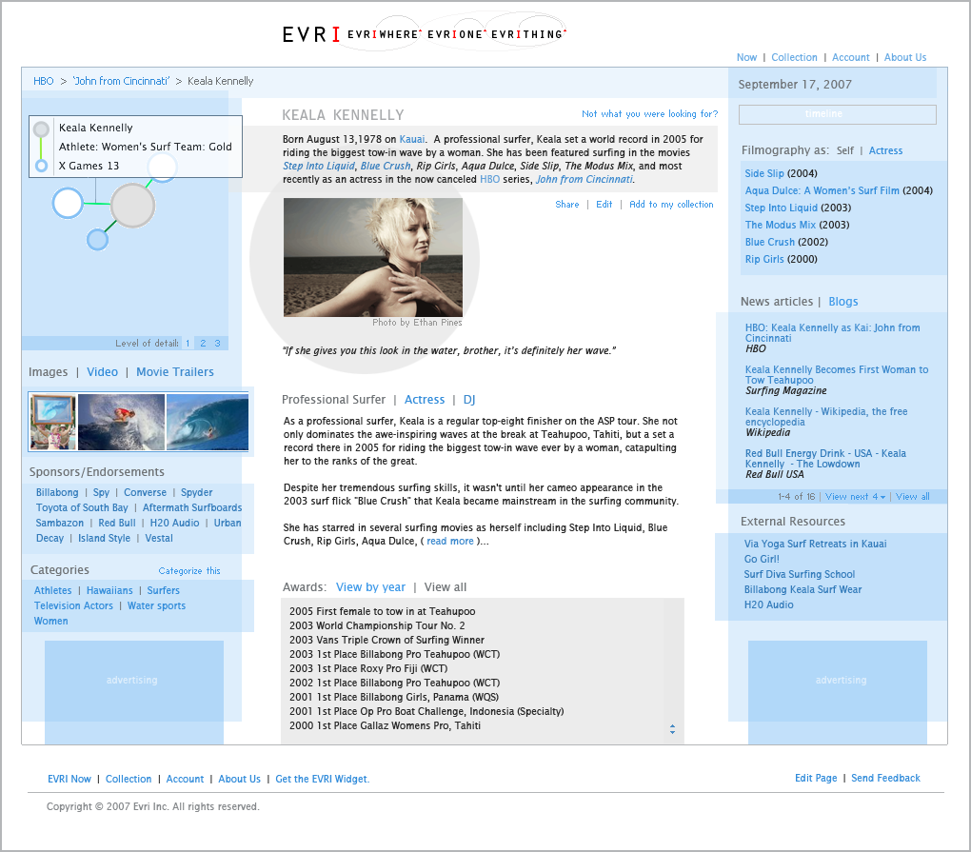Image resolution: width=971 pixels, height=852 pixels.
Task: Click the awards list scroll stepper arrows
Action: coord(672,729)
